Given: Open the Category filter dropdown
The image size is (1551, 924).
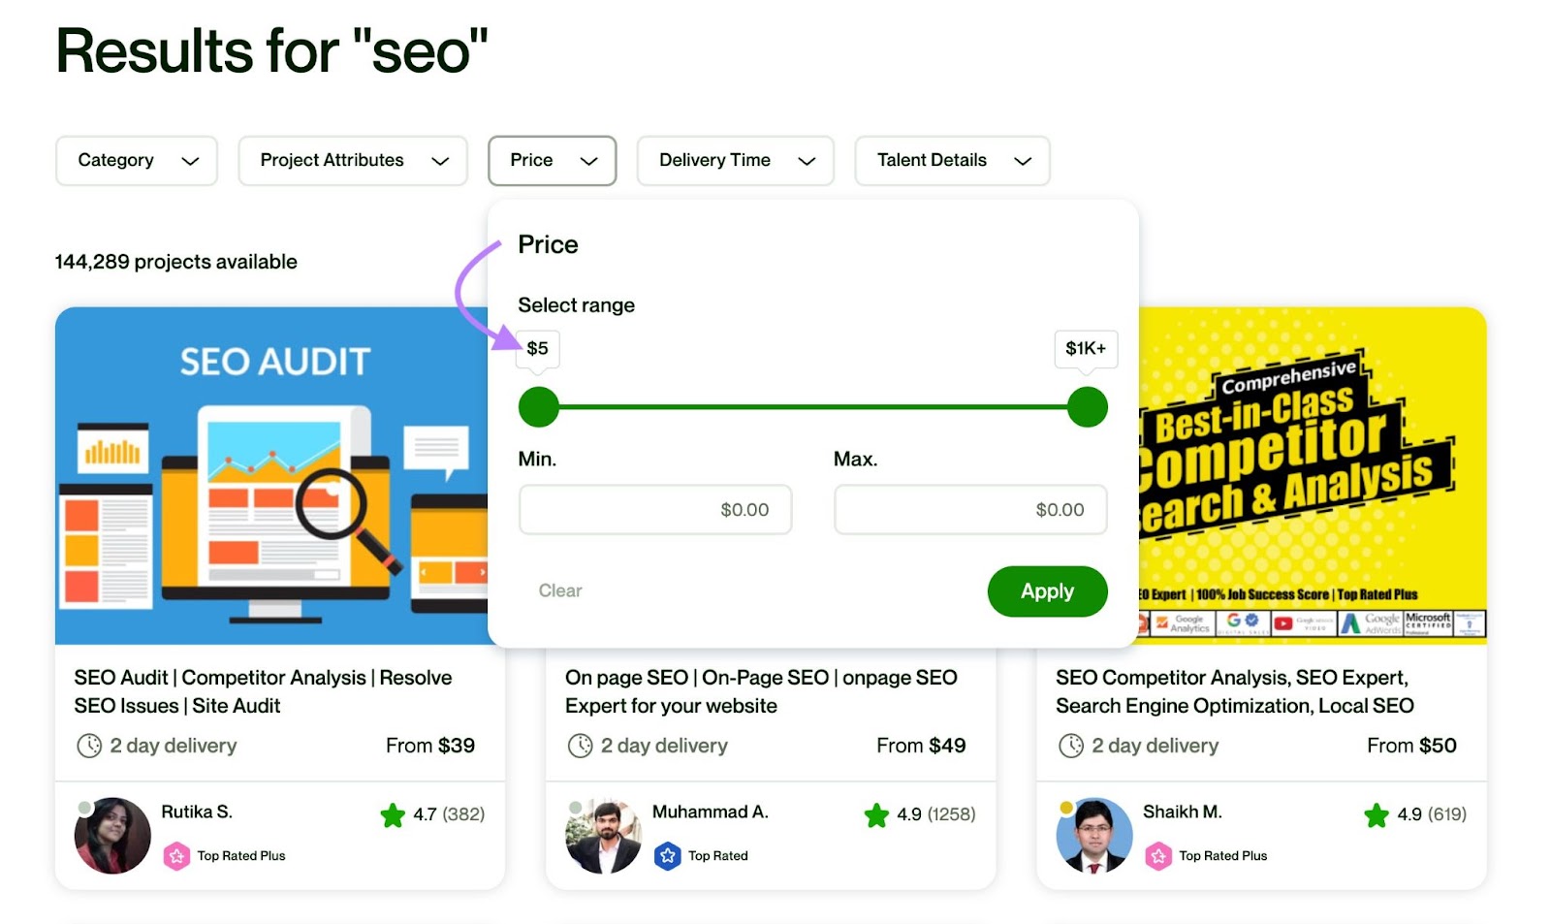Looking at the screenshot, I should point(136,160).
